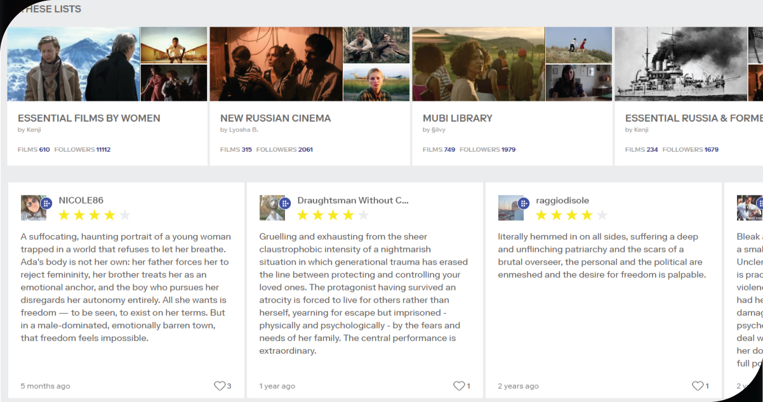The image size is (763, 402).
Task: Like NICOLE86's review with the heart icon
Action: click(220, 386)
